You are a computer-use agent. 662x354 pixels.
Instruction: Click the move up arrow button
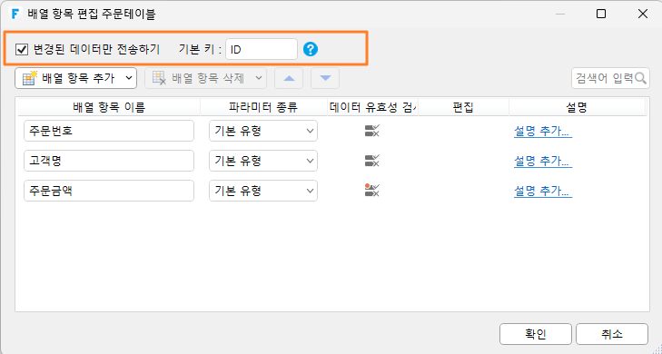pos(289,78)
